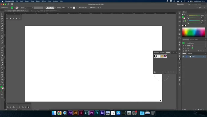Click the Symbol Styler tool in floating panel
The height and width of the screenshot is (117, 207).
[29, 107]
